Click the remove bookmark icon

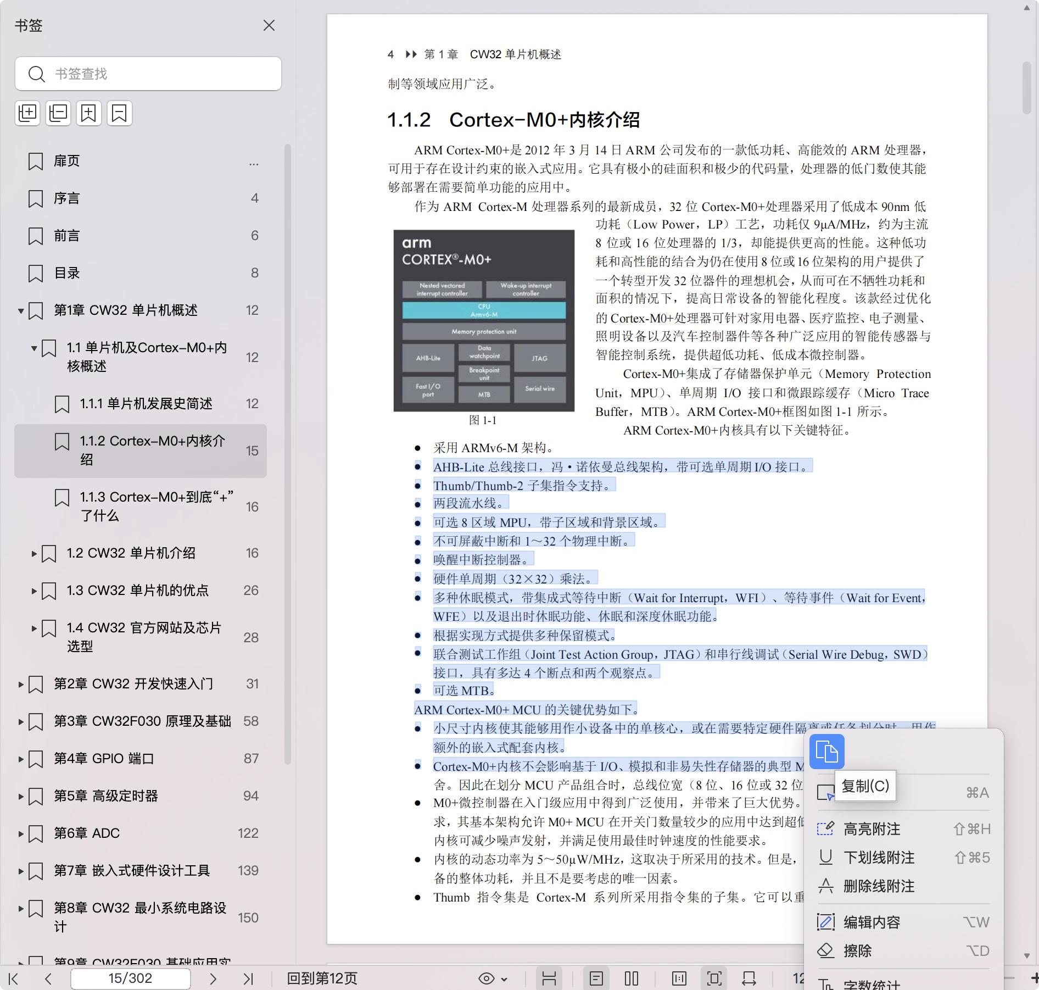[120, 113]
